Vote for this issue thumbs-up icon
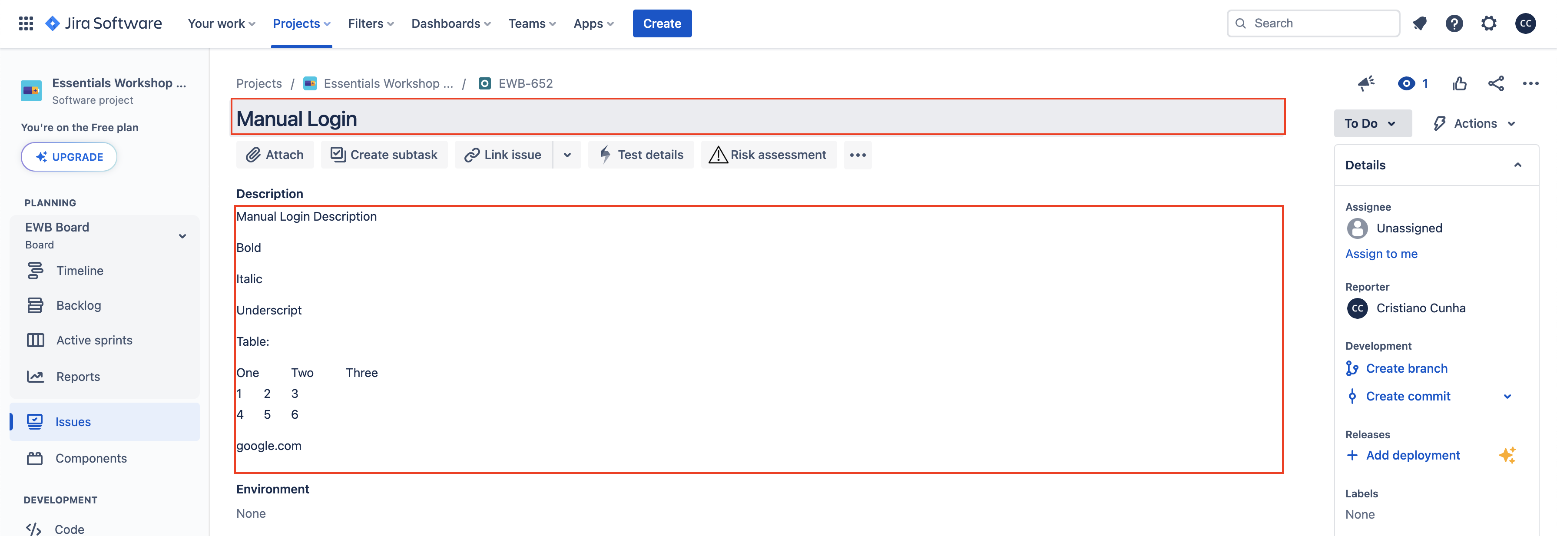 tap(1460, 83)
